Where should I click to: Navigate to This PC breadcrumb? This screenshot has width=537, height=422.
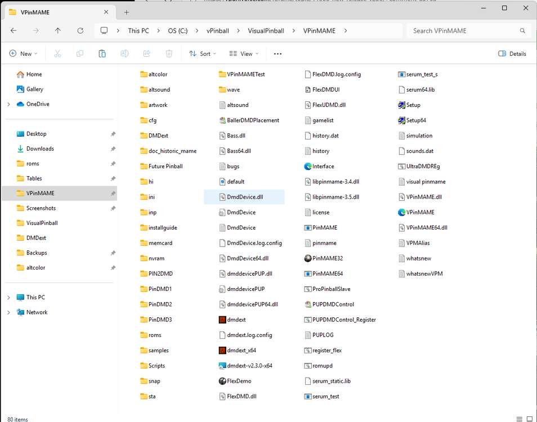(138, 31)
